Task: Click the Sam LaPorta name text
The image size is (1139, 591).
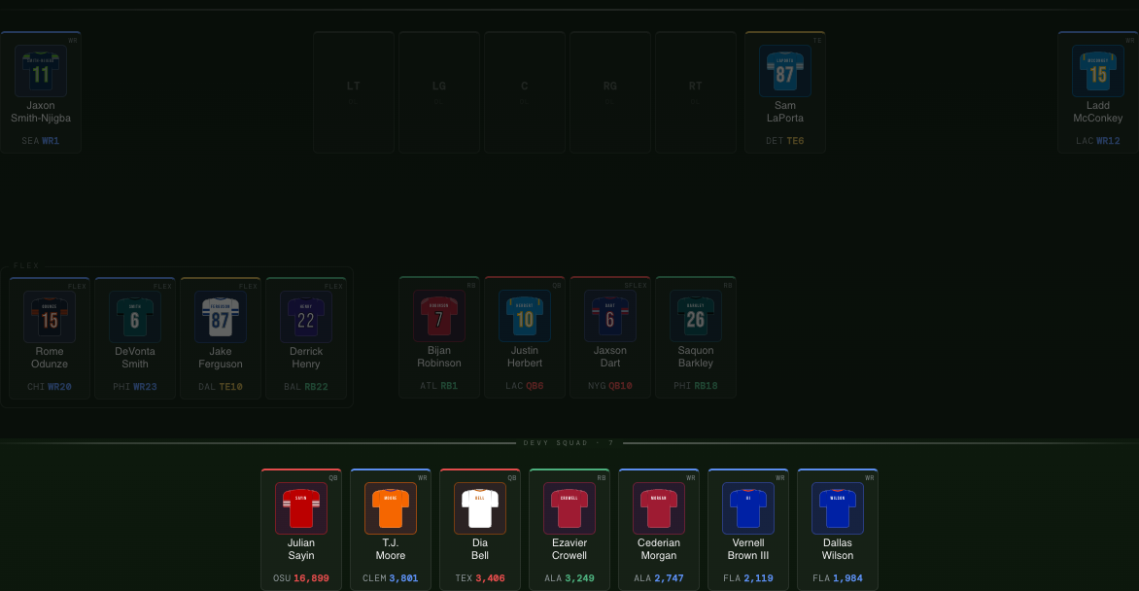Action: (785, 112)
